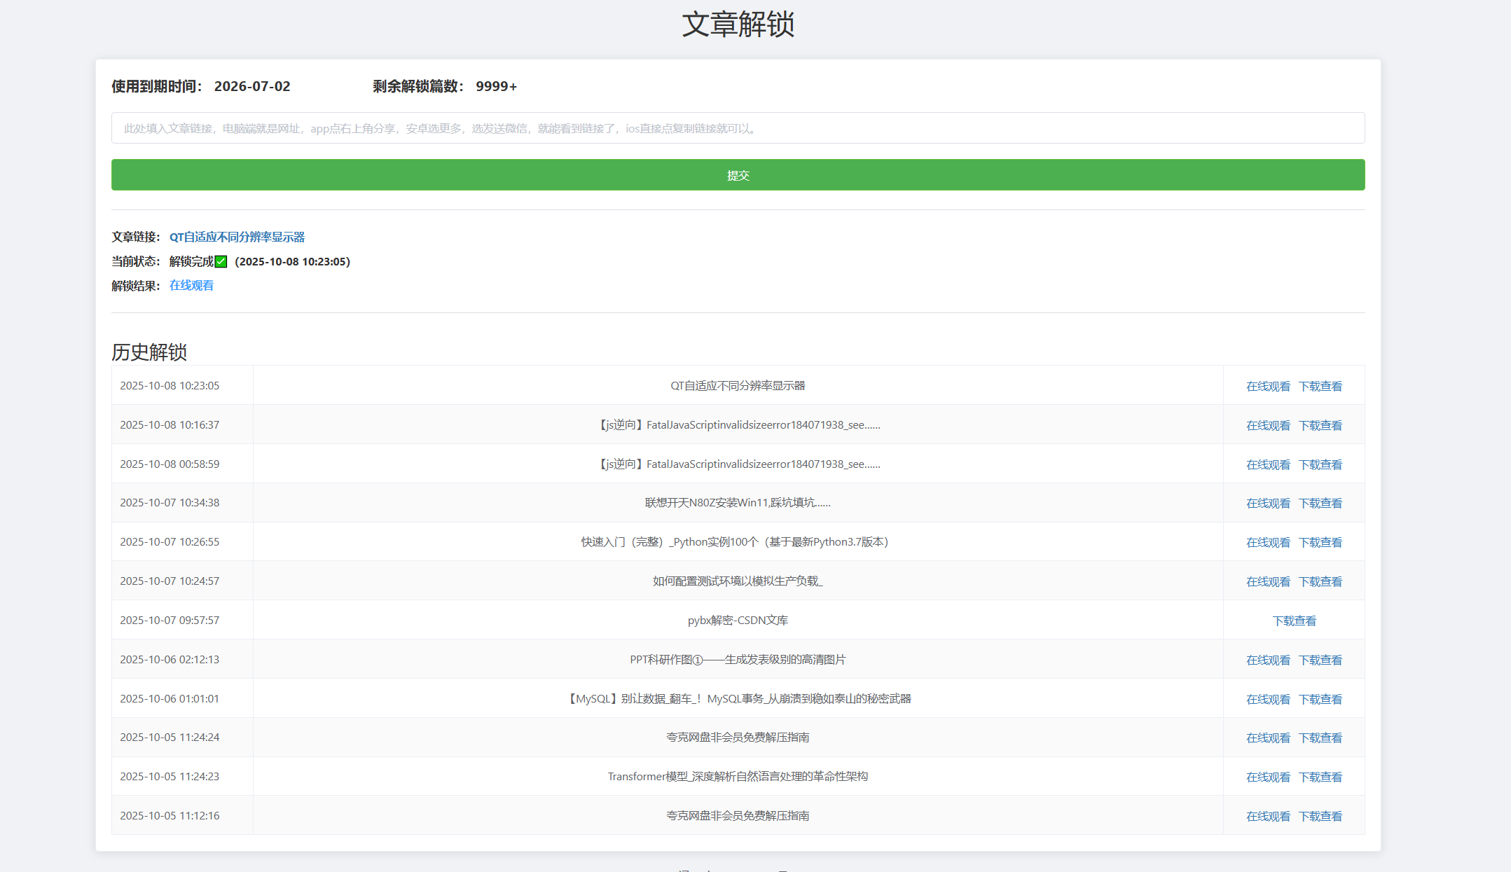Click 下载查看 for Python实例100个 row
Viewport: 1511px width, 872px height.
click(1320, 542)
